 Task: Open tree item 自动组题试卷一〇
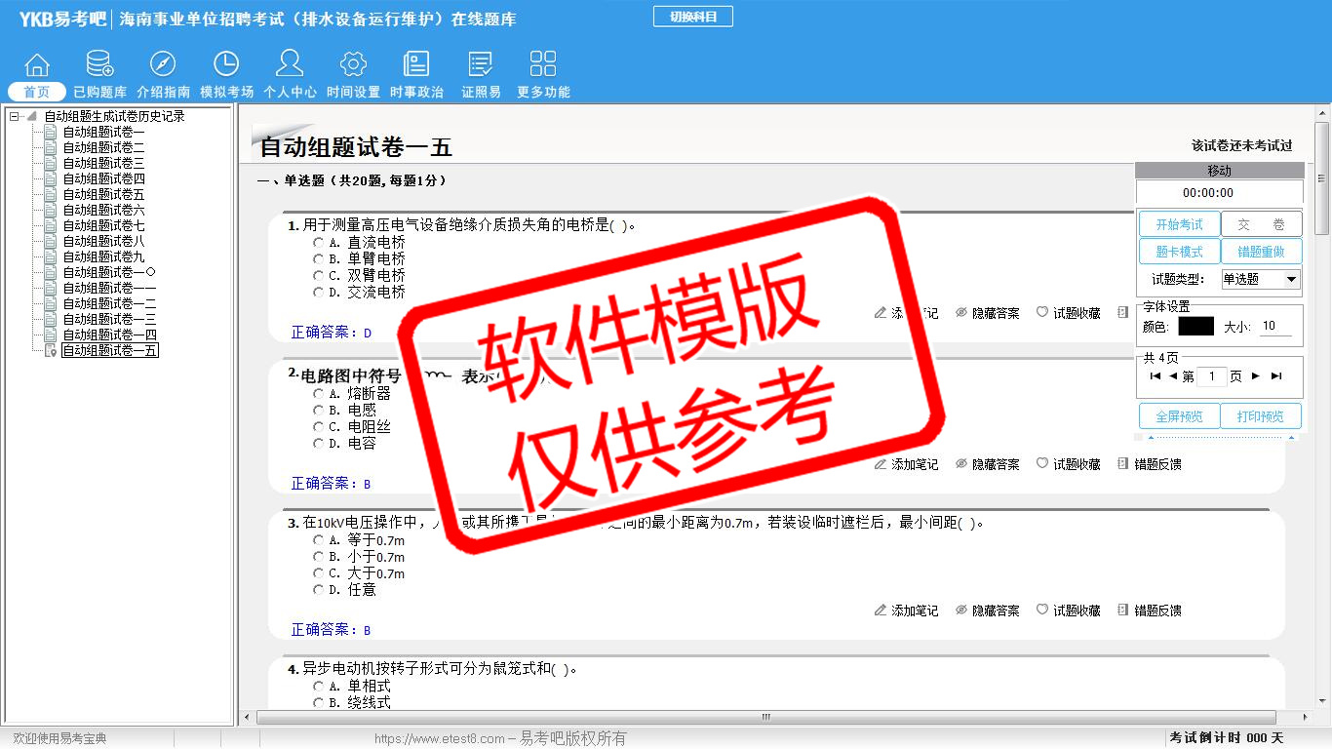[x=109, y=272]
